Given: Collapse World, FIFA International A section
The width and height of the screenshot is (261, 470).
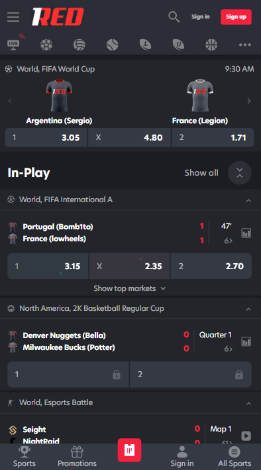Looking at the screenshot, I should point(248,200).
